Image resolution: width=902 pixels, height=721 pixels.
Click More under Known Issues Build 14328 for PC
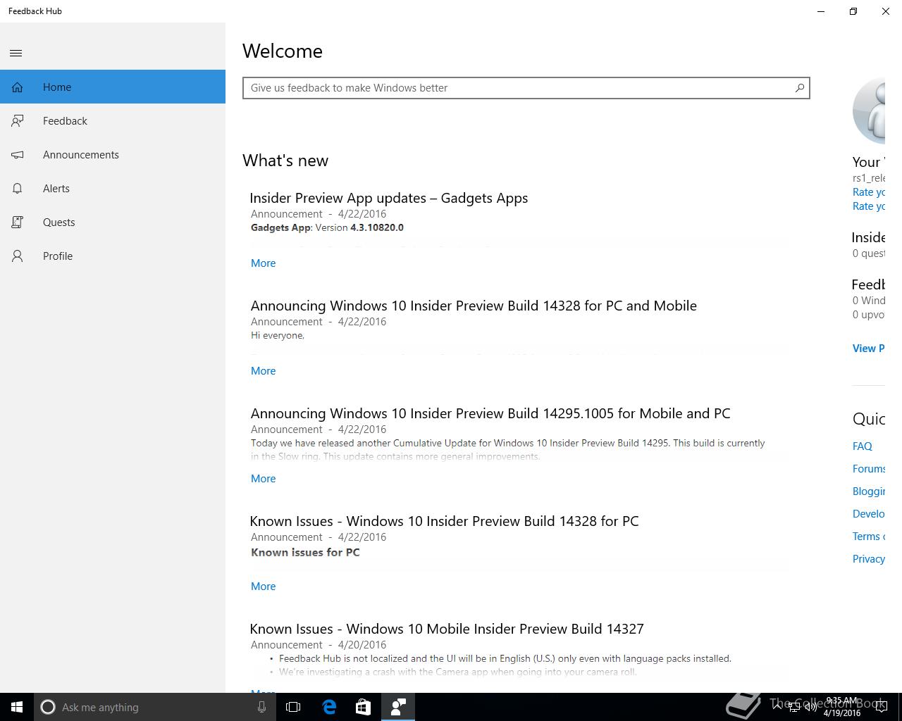click(263, 587)
